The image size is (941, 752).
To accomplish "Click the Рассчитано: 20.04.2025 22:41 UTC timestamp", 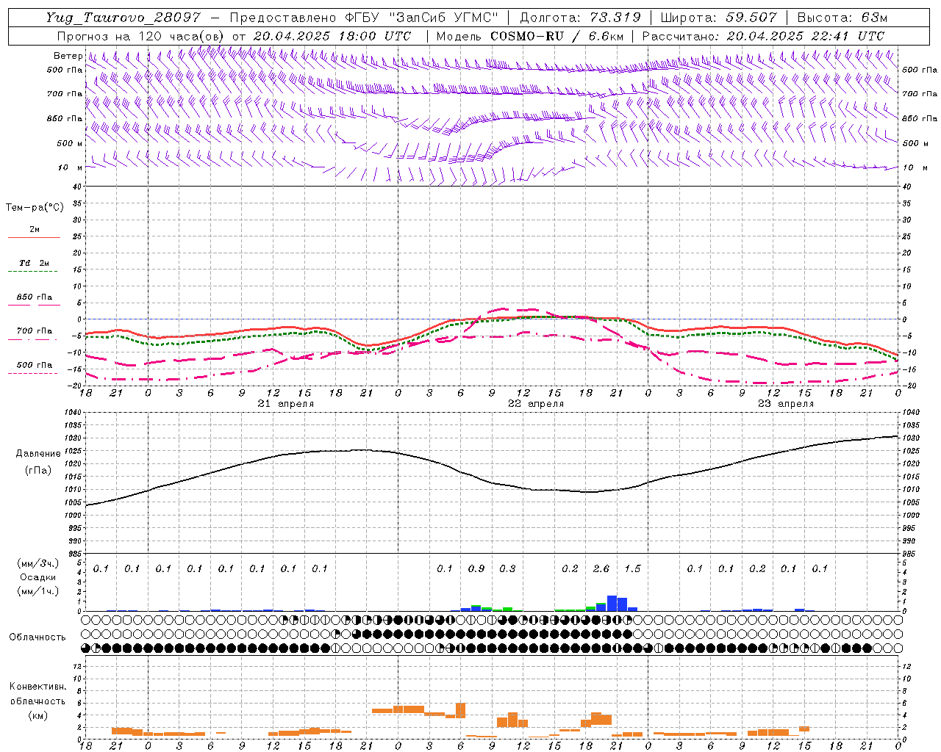I will point(763,36).
